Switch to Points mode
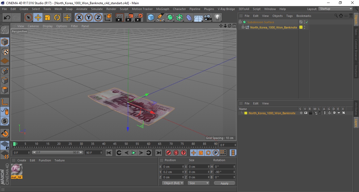The image size is (359, 192). (x=5, y=71)
